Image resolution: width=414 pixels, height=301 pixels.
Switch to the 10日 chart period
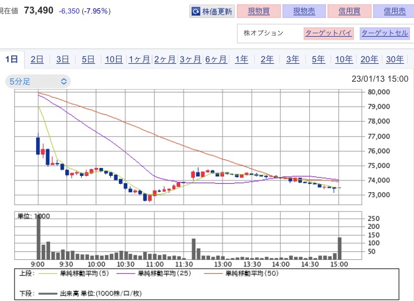click(114, 59)
